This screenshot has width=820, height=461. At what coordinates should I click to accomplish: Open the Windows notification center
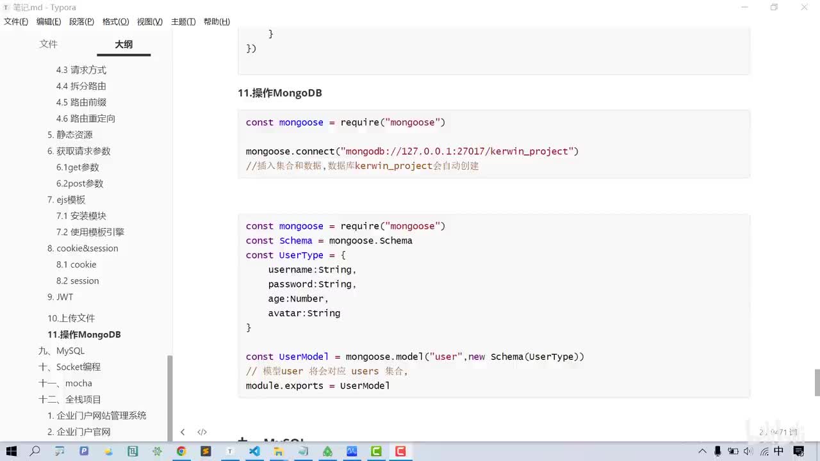pyautogui.click(x=799, y=451)
